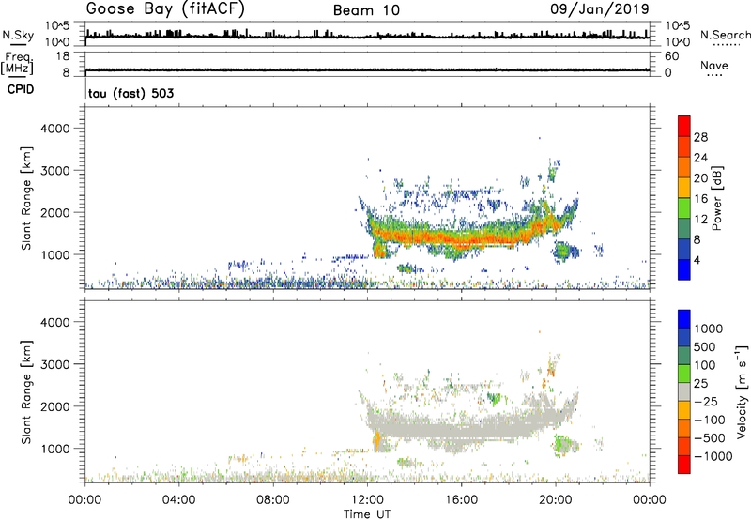Click the 'N.Search' legend label

(x=725, y=35)
